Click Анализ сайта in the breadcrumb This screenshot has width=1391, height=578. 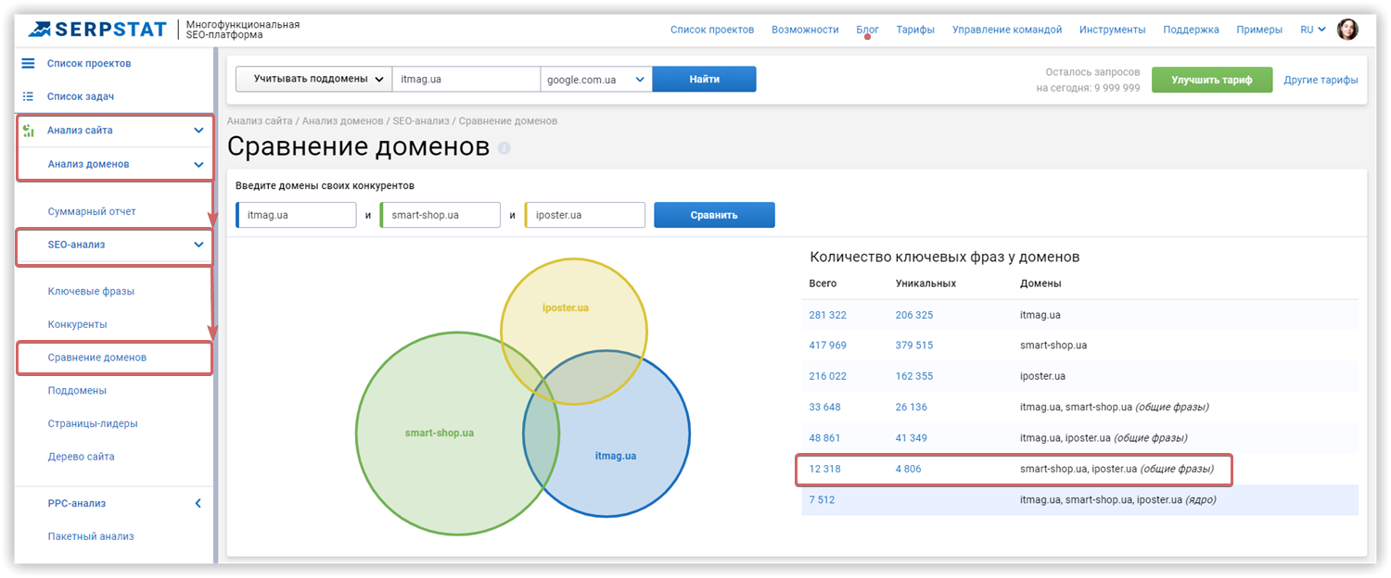point(260,121)
